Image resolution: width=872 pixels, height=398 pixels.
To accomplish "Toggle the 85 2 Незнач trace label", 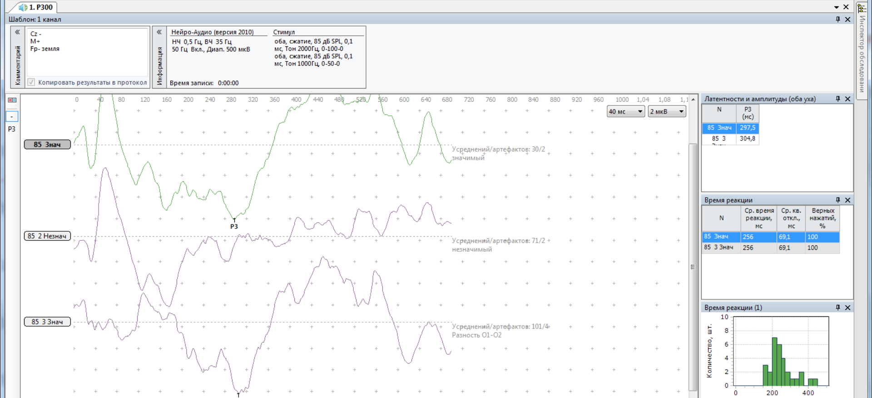I will [x=47, y=236].
